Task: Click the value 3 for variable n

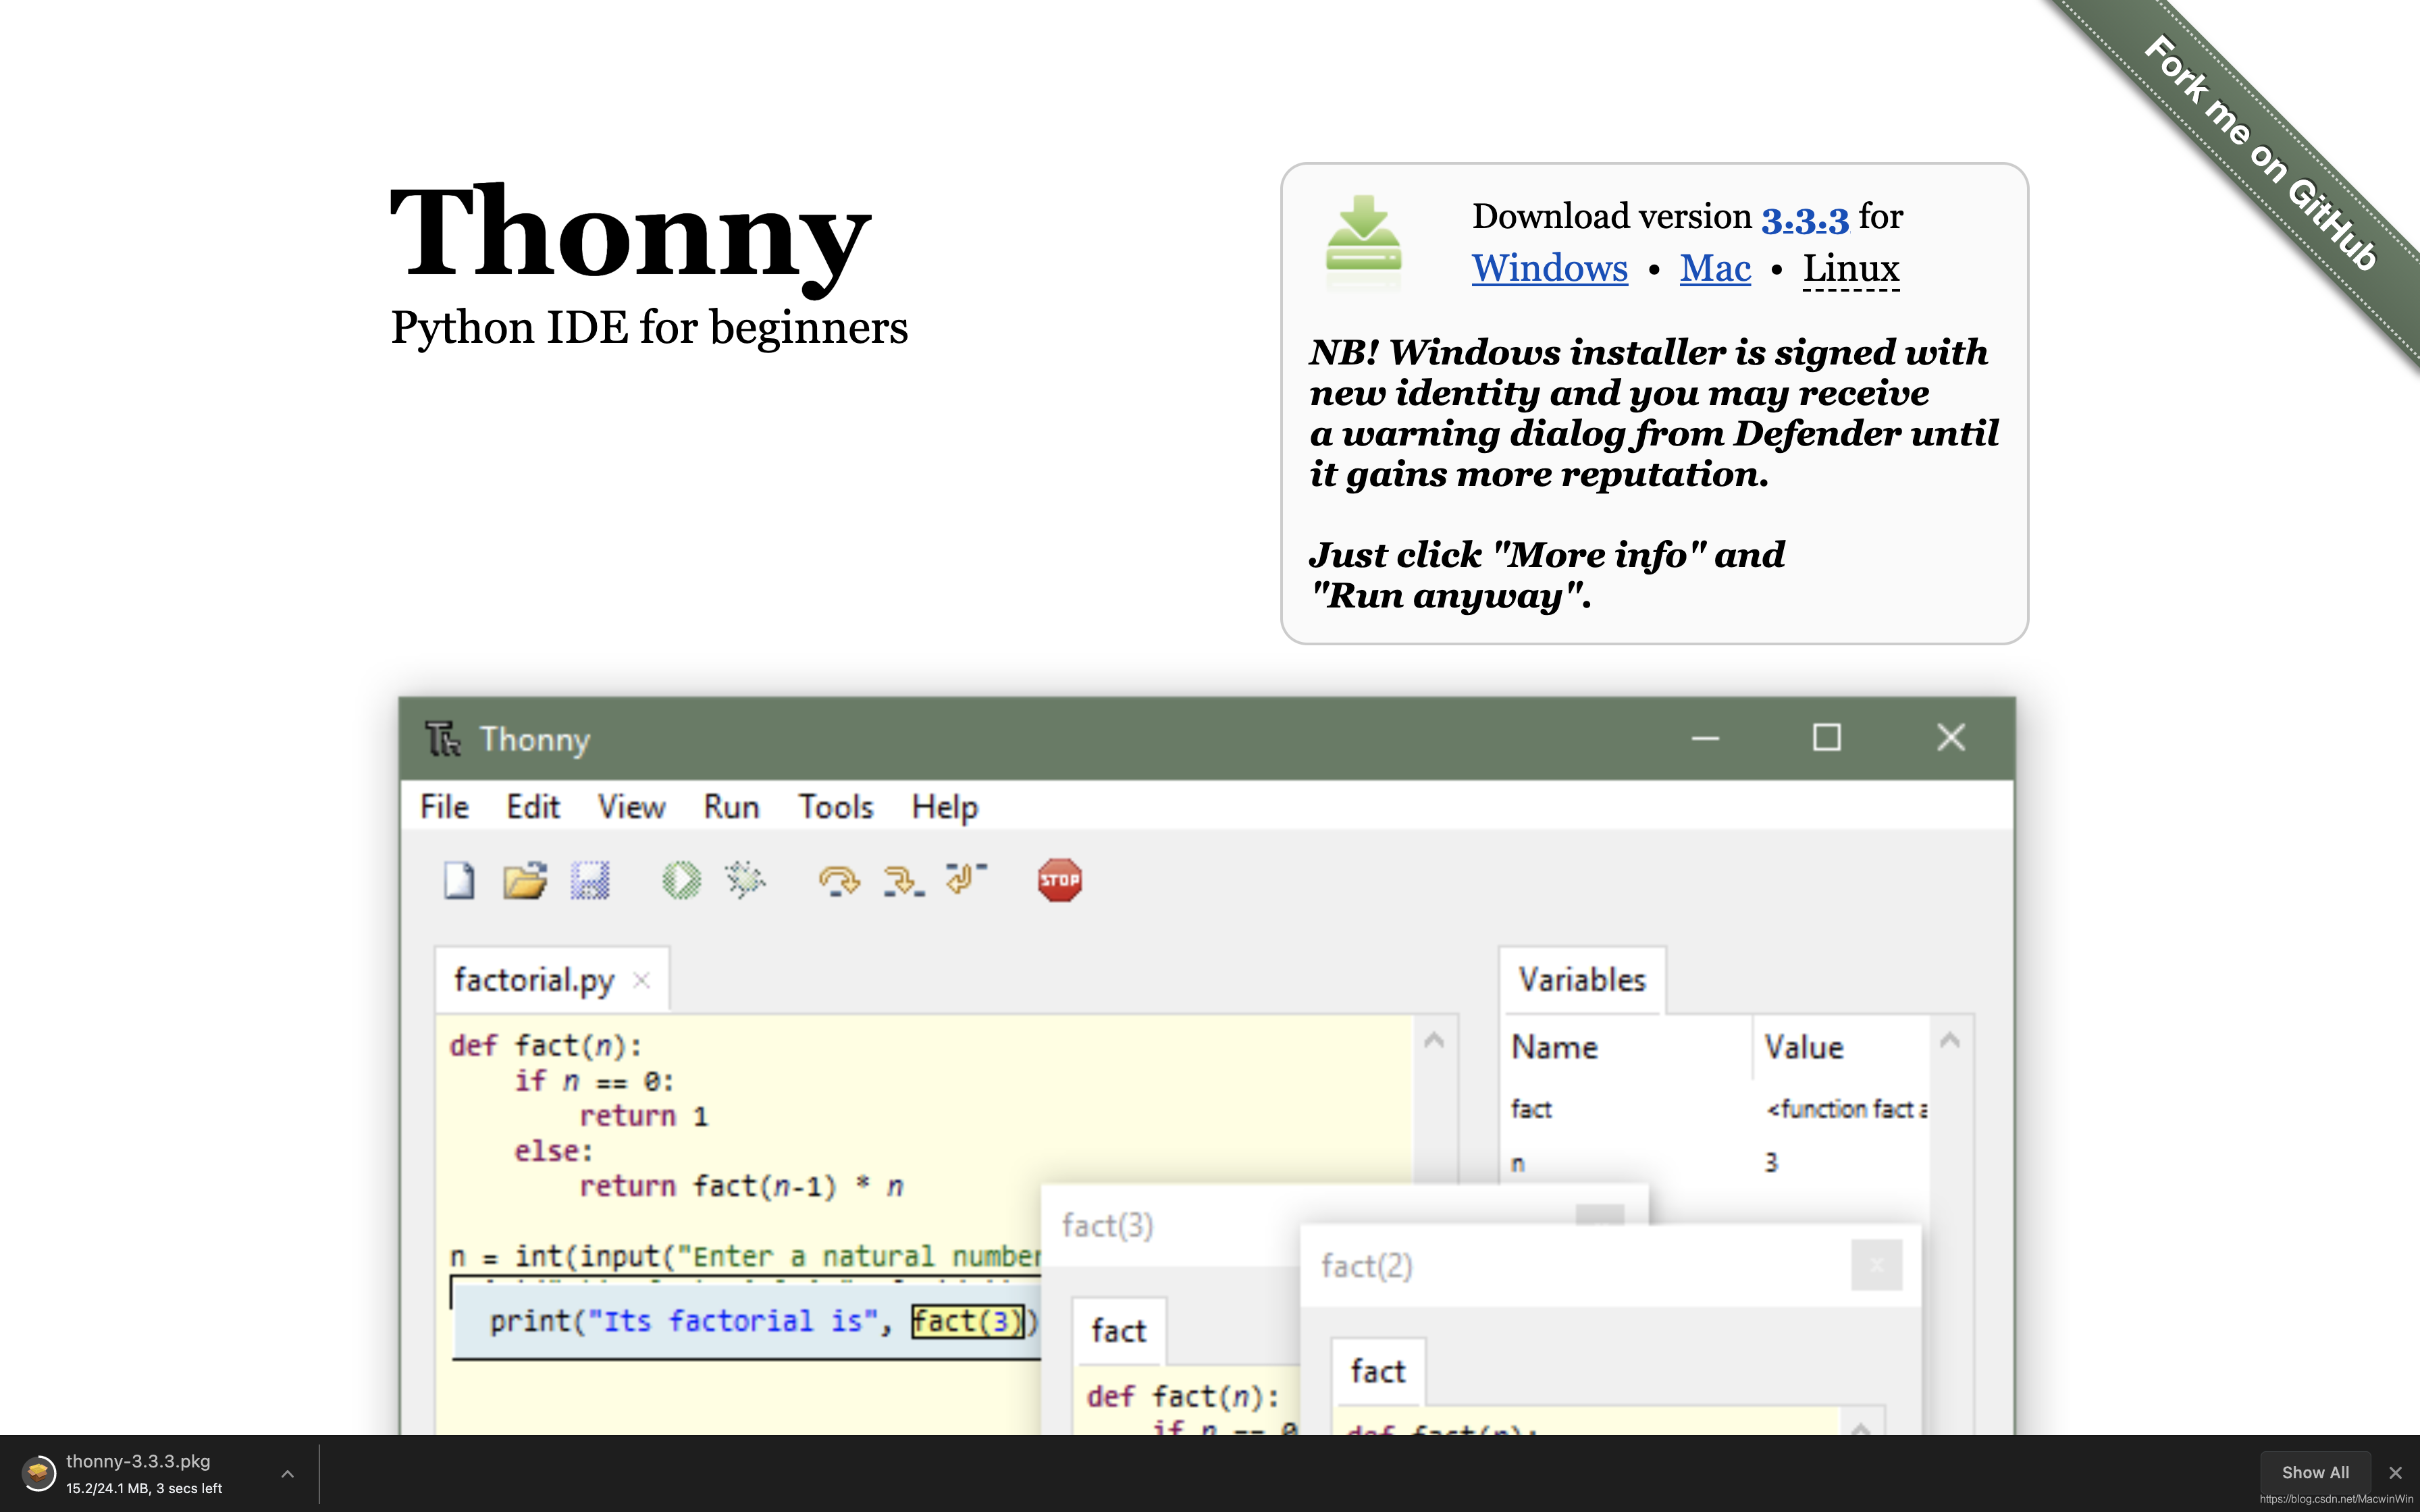Action: pos(1771,1163)
